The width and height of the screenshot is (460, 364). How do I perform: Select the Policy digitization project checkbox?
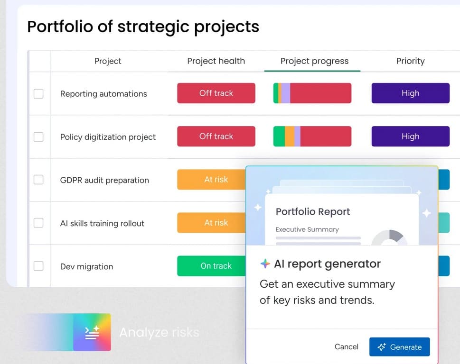[38, 137]
